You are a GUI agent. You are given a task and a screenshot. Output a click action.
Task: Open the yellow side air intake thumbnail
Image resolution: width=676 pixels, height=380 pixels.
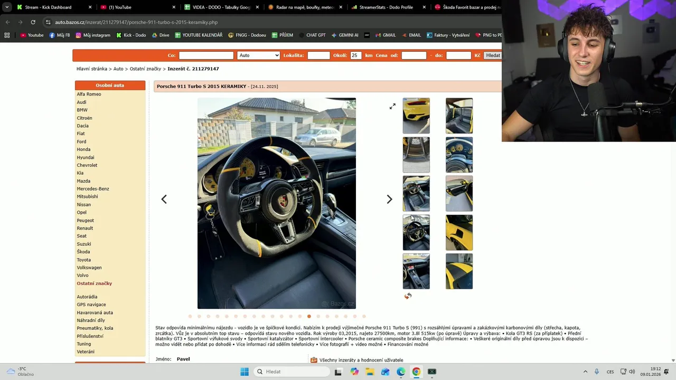point(459,232)
